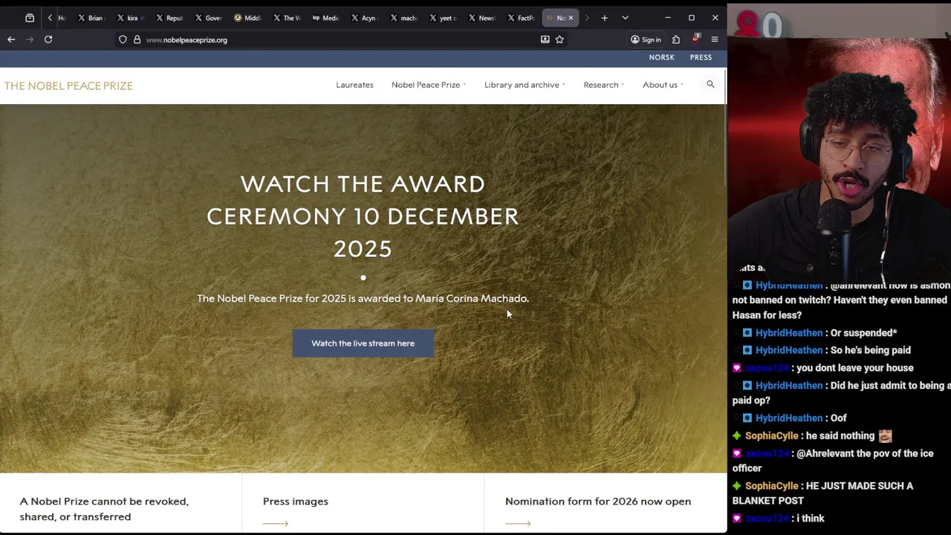Open a new browser tab
Screen dimensions: 951x535
605,18
